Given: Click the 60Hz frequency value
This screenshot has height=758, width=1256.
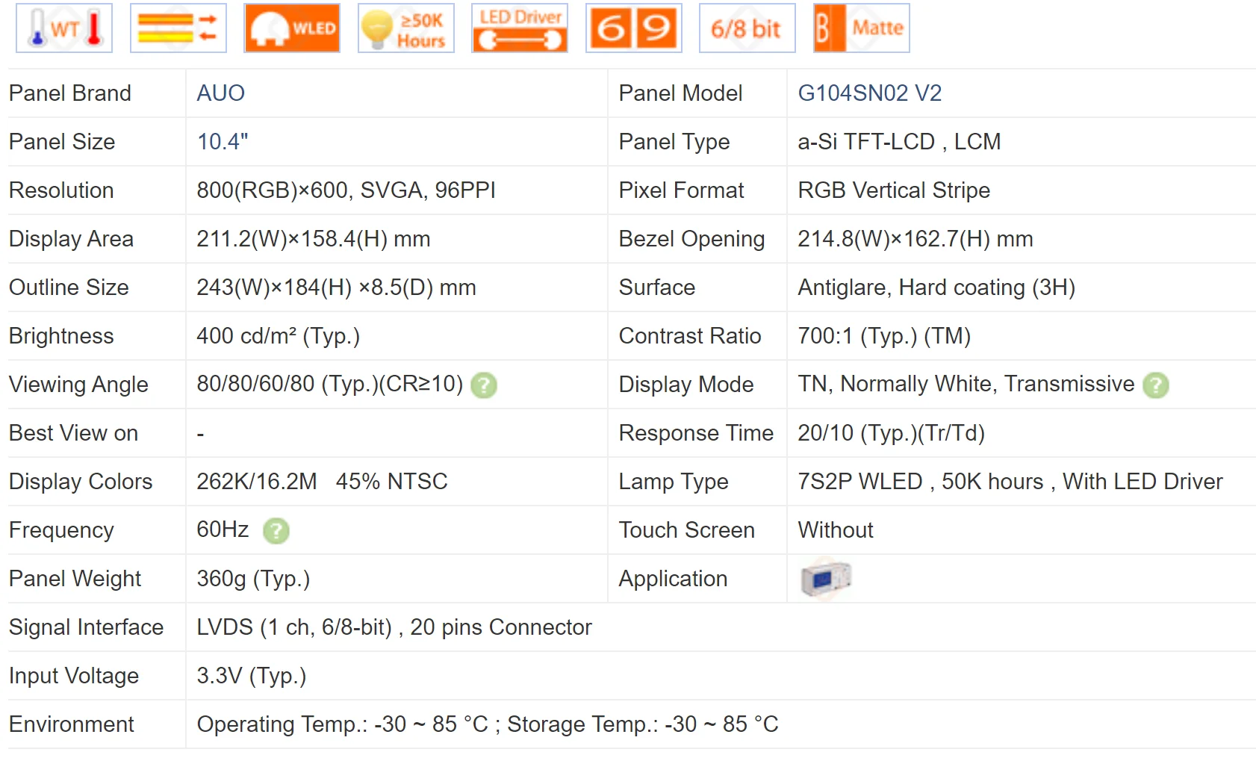Looking at the screenshot, I should 223,529.
